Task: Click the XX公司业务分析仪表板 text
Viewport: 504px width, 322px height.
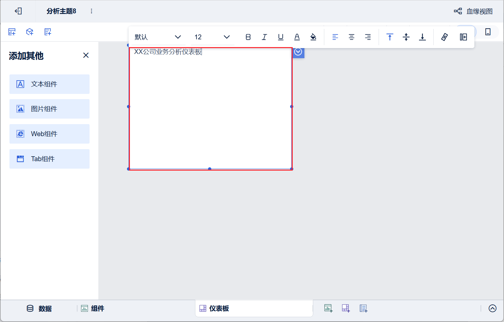Action: coord(168,52)
